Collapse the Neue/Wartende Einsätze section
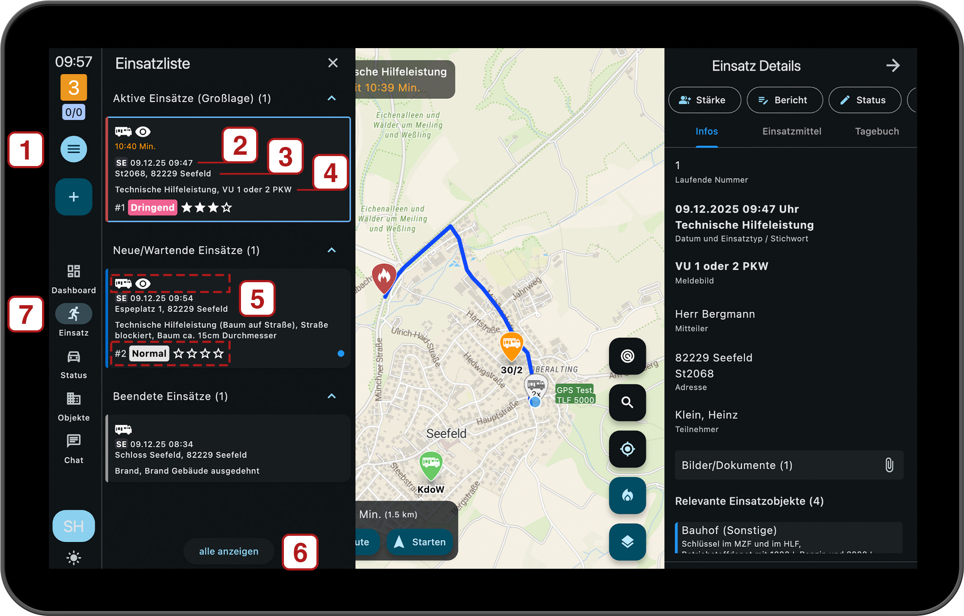This screenshot has height=616, width=964. tap(332, 250)
